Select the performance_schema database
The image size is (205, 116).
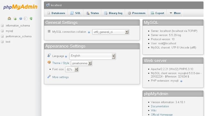(19, 36)
